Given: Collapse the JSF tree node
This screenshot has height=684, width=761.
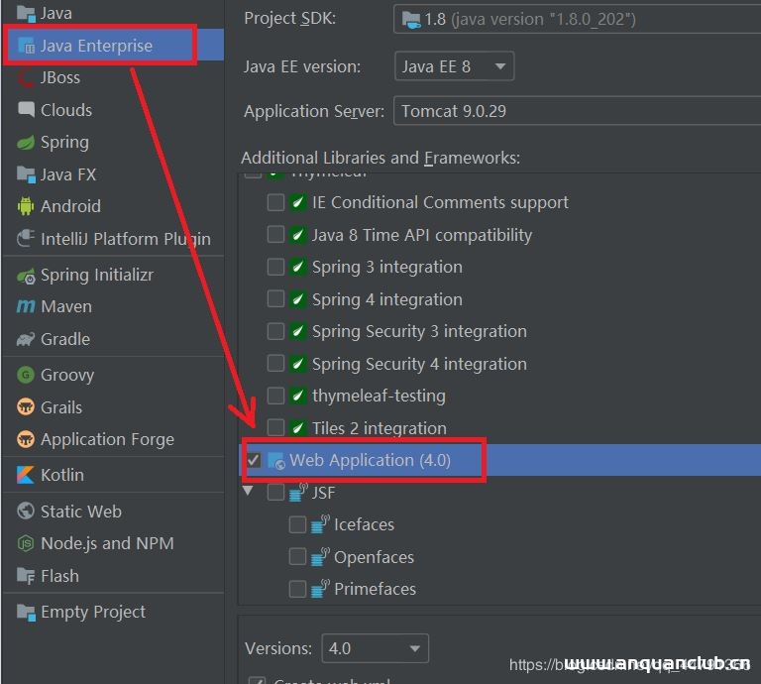Looking at the screenshot, I should (249, 492).
